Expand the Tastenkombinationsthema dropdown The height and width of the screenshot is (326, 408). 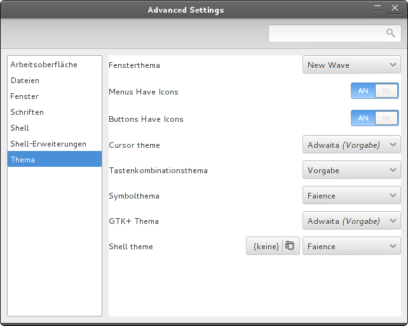[351, 170]
